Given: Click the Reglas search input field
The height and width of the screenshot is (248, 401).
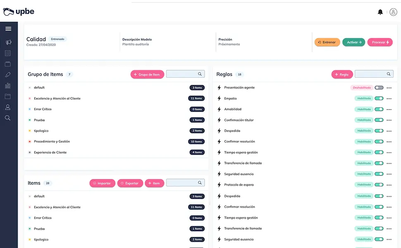Looking at the screenshot, I should (x=370, y=74).
